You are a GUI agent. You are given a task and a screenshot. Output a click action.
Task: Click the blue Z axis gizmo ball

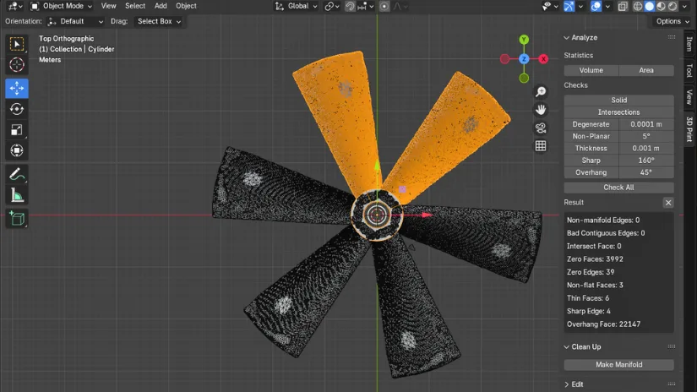tap(524, 58)
